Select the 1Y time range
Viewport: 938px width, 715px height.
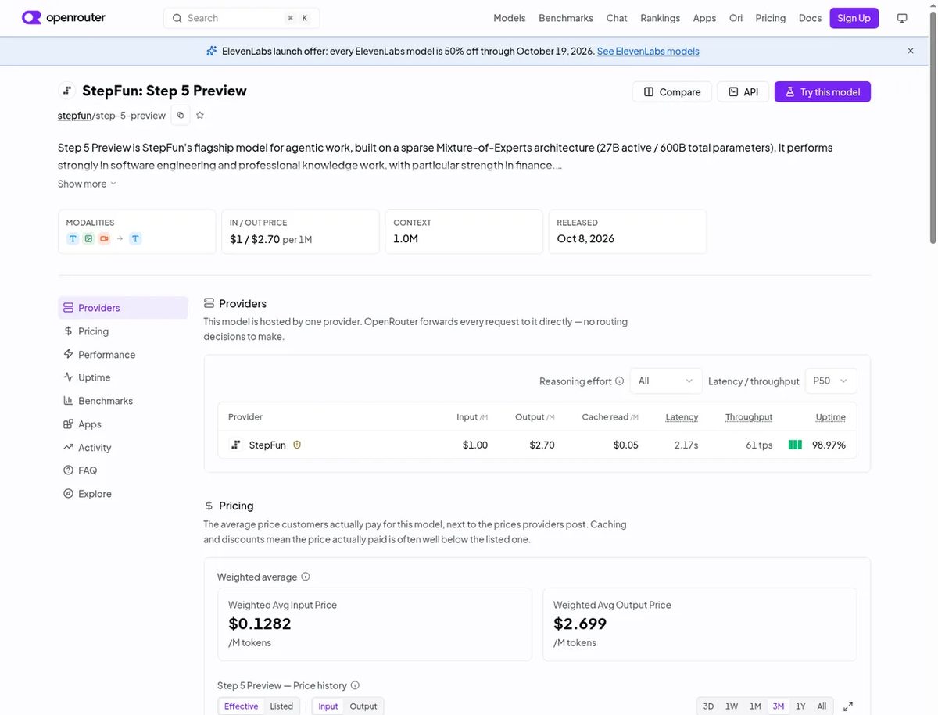[800, 706]
